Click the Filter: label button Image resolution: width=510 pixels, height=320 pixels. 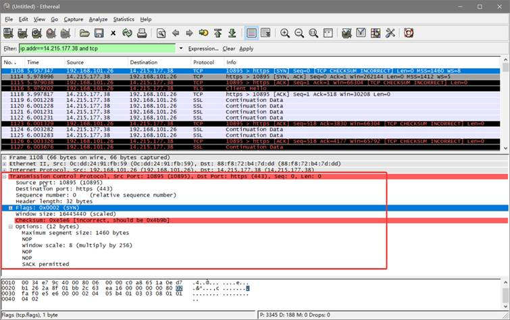9,49
